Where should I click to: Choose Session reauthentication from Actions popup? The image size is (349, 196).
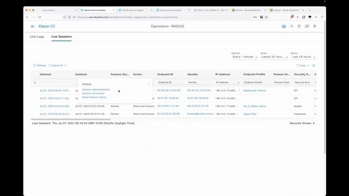96,89
